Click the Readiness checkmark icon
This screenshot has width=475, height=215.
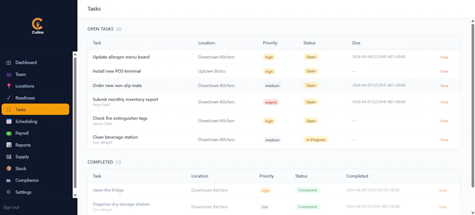click(8, 98)
